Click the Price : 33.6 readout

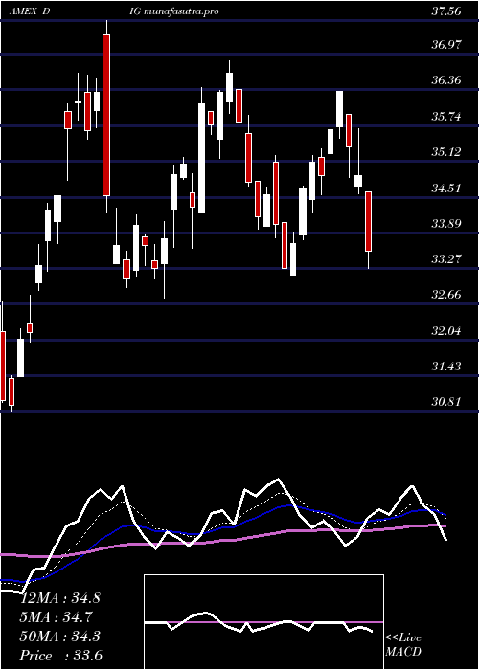tap(60, 656)
